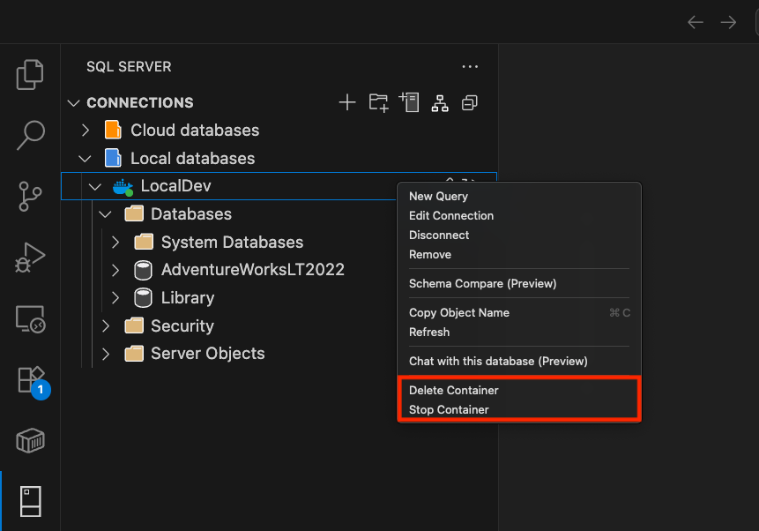Select New Query from context menu

coord(438,197)
